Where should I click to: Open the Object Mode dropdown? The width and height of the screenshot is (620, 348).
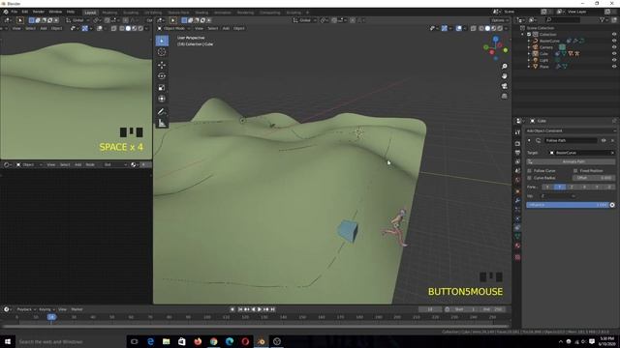pyautogui.click(x=173, y=28)
